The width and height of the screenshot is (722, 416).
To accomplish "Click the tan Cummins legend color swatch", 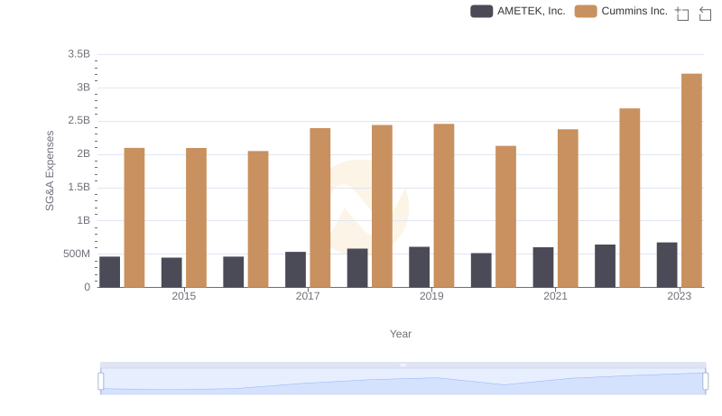I will coord(586,11).
